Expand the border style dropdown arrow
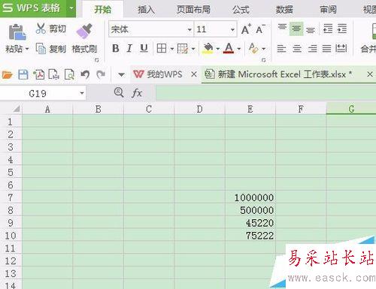Image resolution: width=376 pixels, height=289 pixels. (x=172, y=49)
